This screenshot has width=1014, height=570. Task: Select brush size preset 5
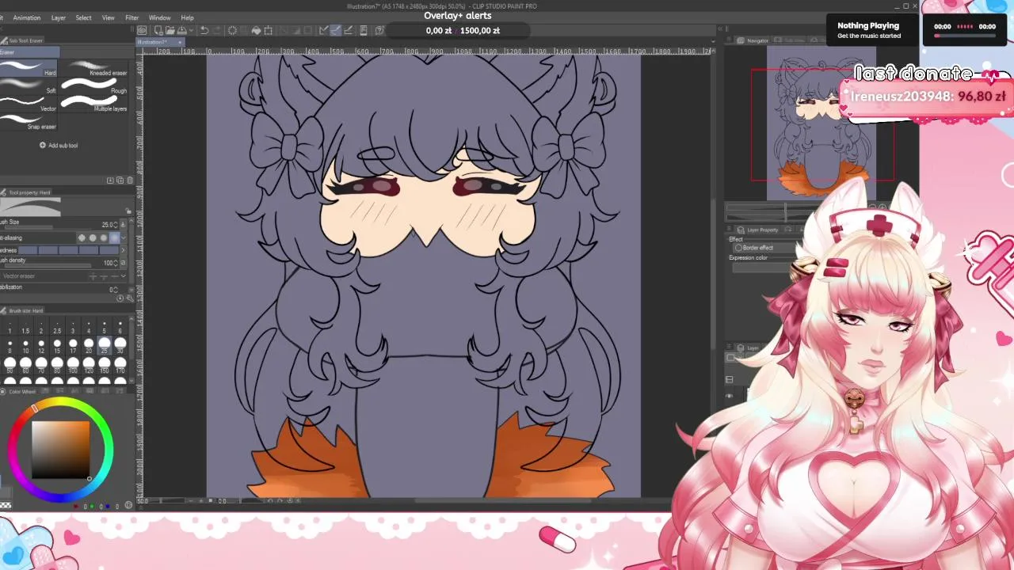(x=105, y=326)
